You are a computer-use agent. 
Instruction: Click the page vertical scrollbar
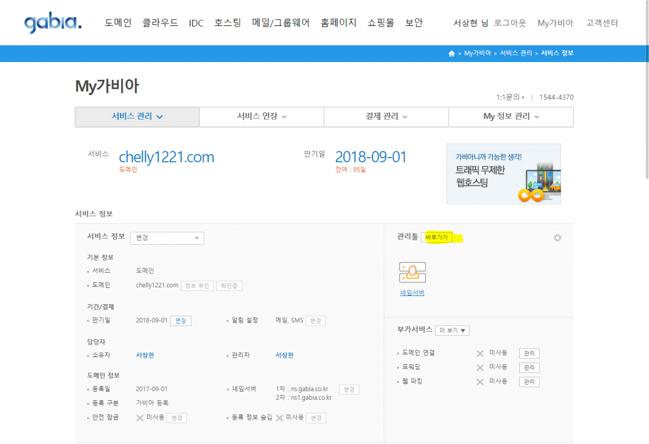[646, 89]
